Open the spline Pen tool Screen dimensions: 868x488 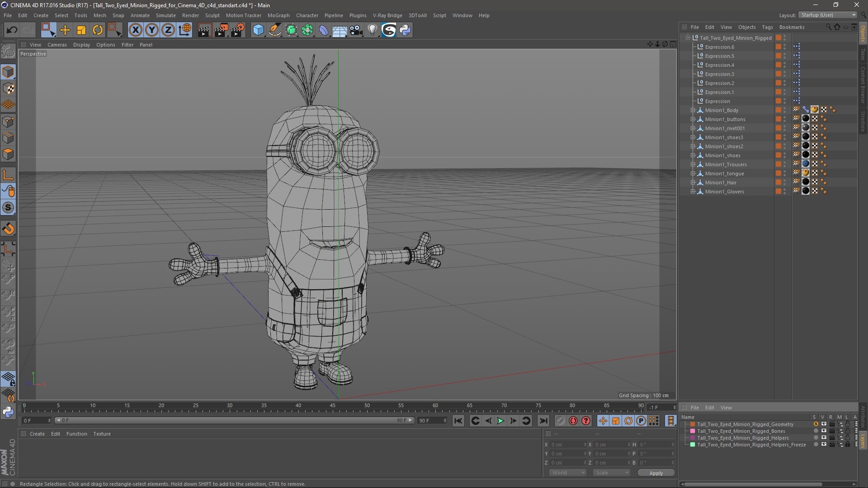coord(274,30)
